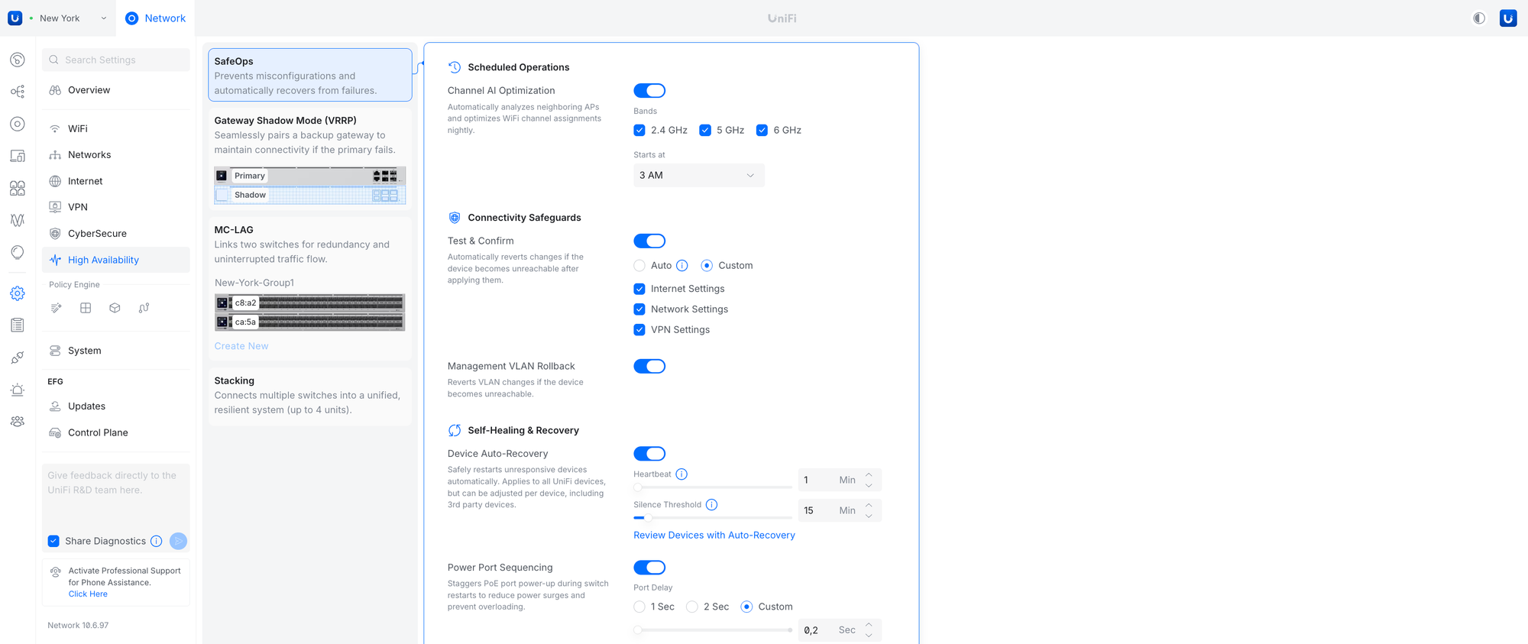Go to Networks settings

116,155
